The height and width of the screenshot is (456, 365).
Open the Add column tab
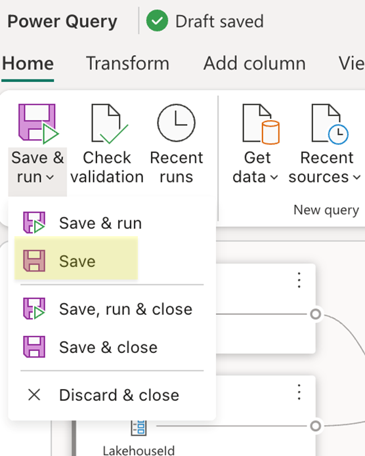pyautogui.click(x=255, y=64)
